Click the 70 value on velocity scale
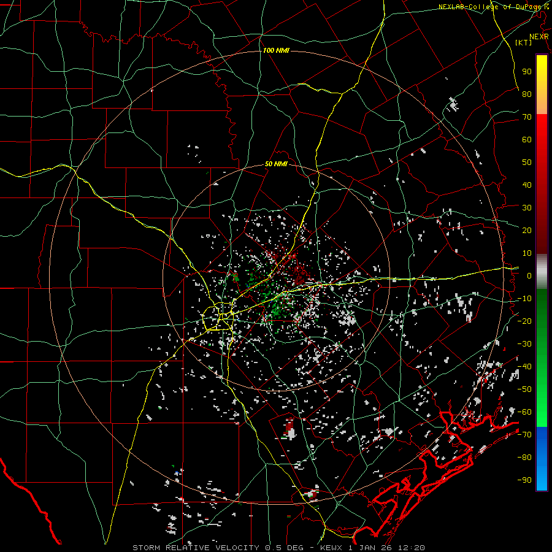This screenshot has width=552, height=552. coord(527,117)
